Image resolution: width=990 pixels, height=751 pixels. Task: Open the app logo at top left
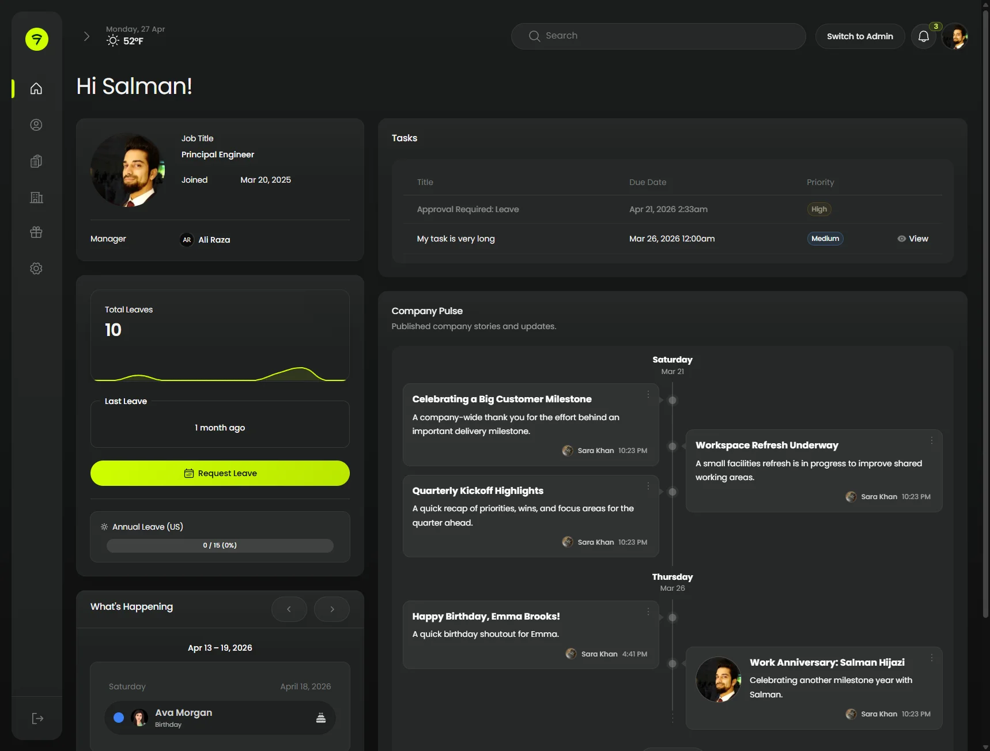click(x=36, y=39)
